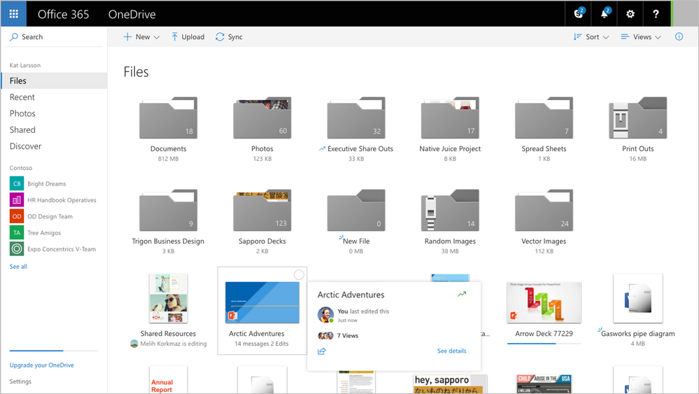Select the Arctic Adventures selection circle
Image resolution: width=699 pixels, height=394 pixels.
pos(299,275)
